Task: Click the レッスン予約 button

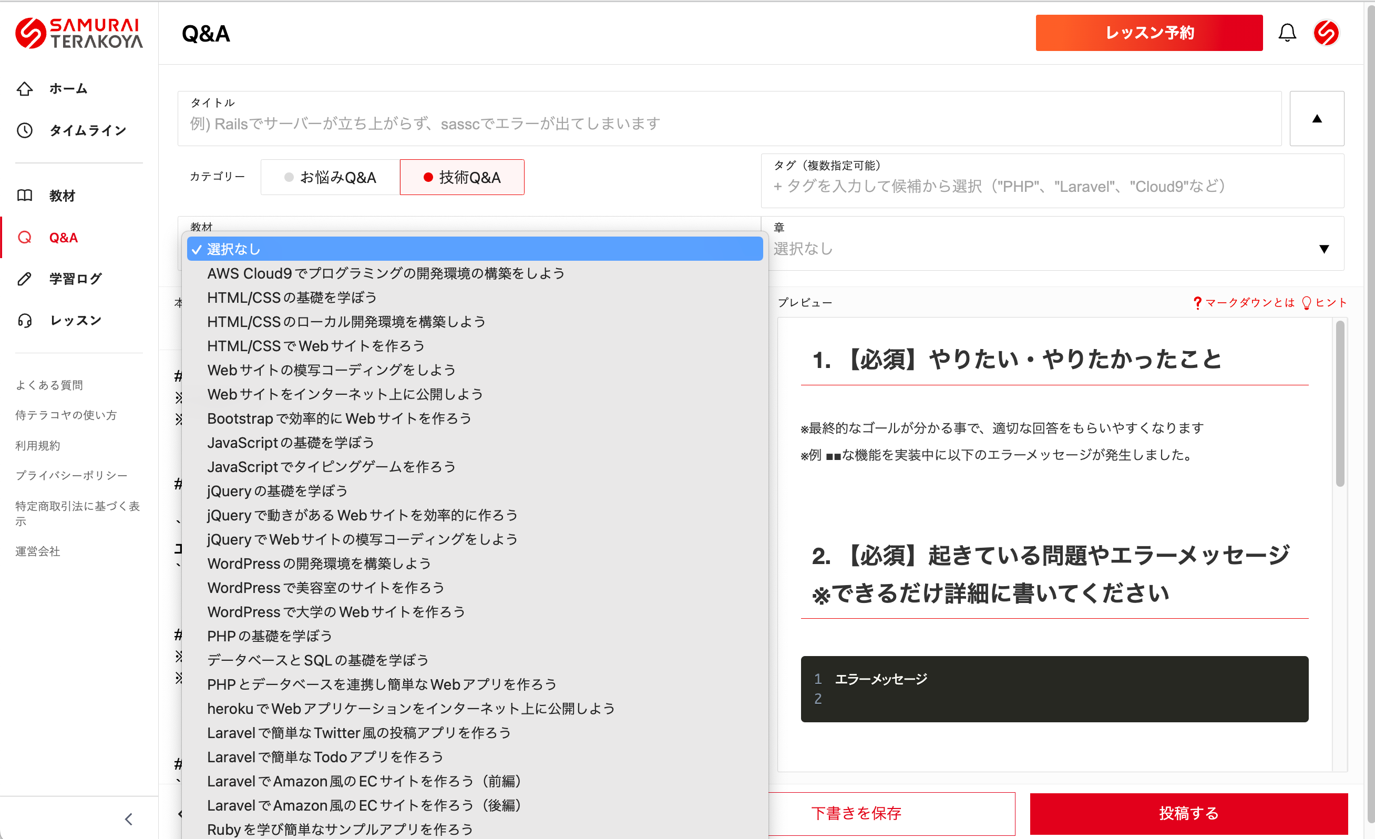Action: (x=1148, y=33)
